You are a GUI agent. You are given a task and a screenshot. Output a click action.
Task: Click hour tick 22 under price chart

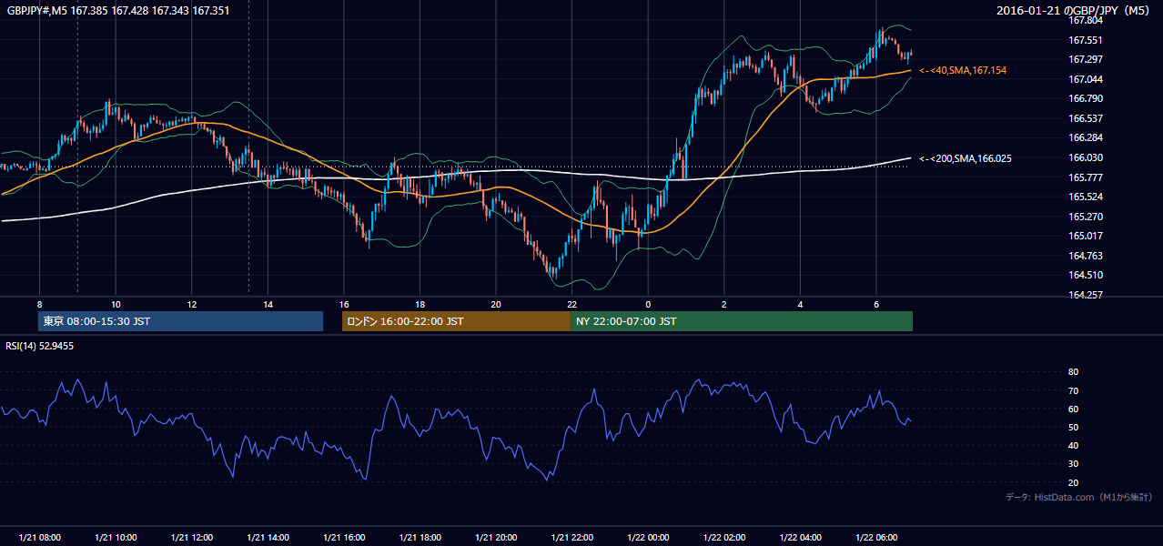(572, 304)
